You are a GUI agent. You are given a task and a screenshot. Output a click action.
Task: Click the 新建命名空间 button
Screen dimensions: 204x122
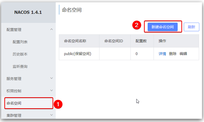click(x=162, y=27)
